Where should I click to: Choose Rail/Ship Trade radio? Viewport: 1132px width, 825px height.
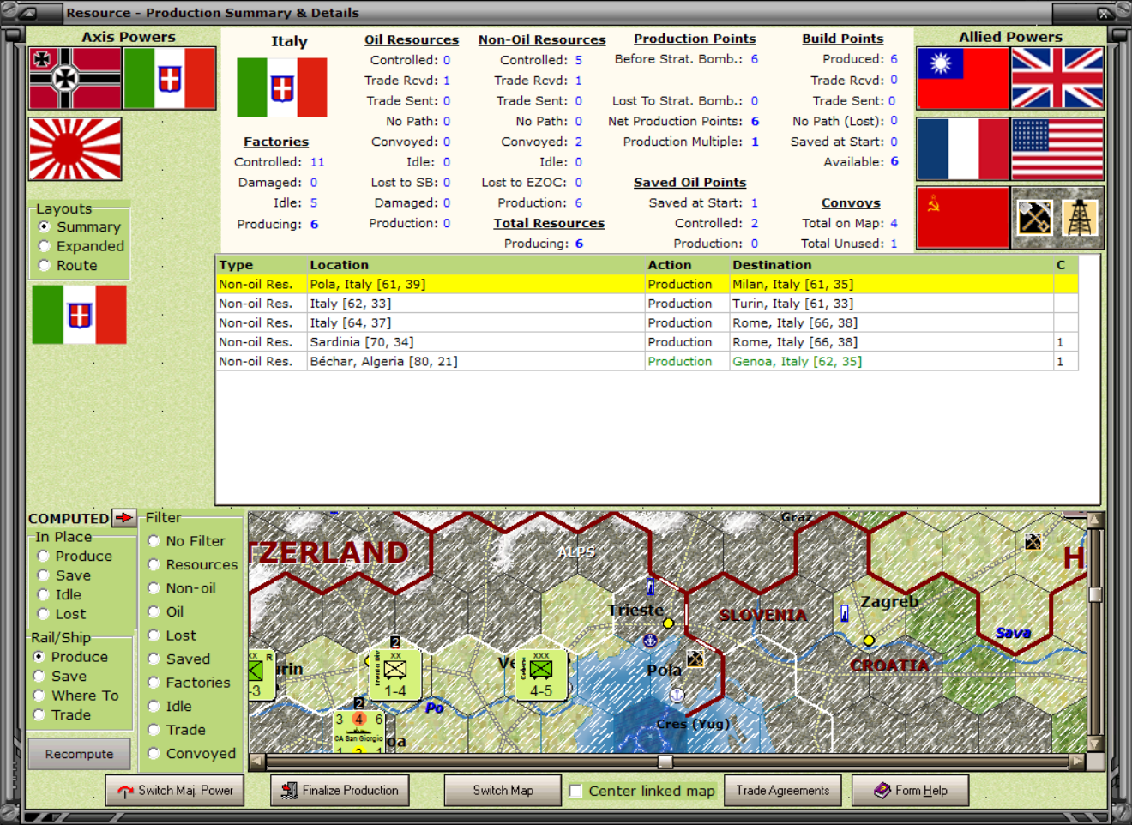tap(39, 715)
